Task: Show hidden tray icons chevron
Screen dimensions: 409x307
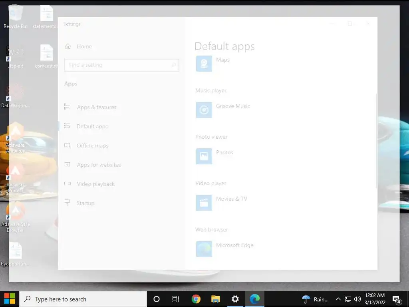Action: tap(338, 299)
